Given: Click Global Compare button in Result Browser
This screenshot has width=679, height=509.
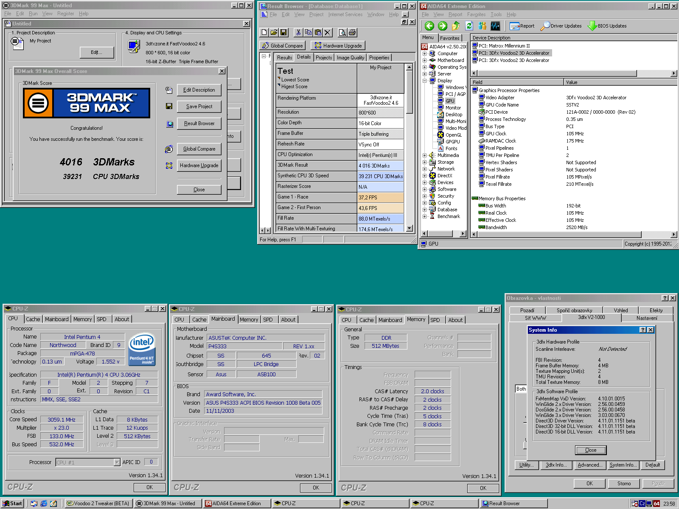Looking at the screenshot, I should pos(283,45).
